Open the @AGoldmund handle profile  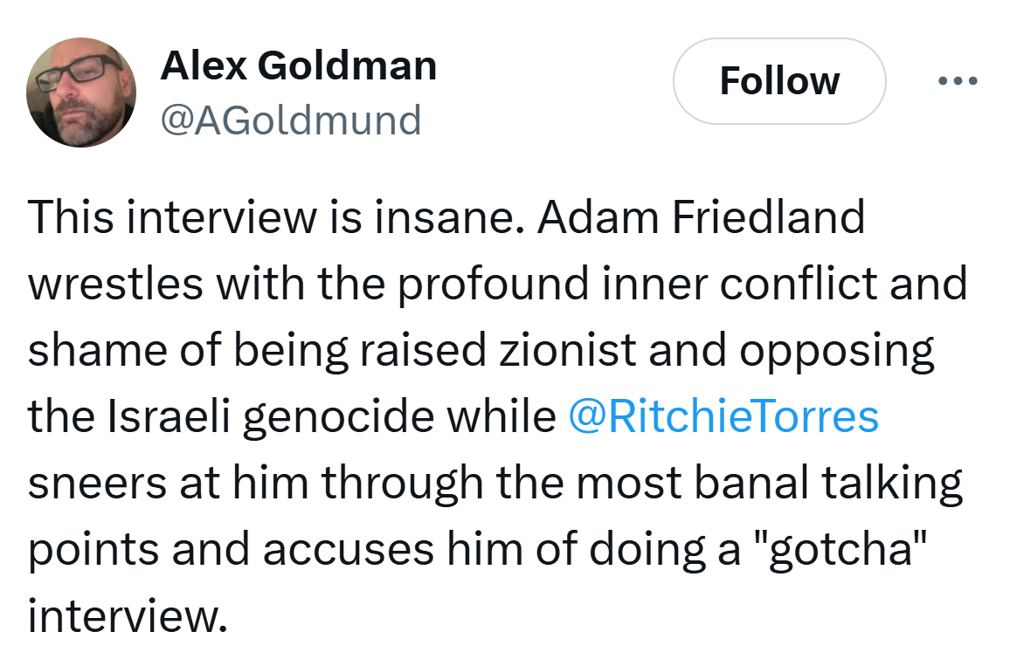pyautogui.click(x=290, y=119)
